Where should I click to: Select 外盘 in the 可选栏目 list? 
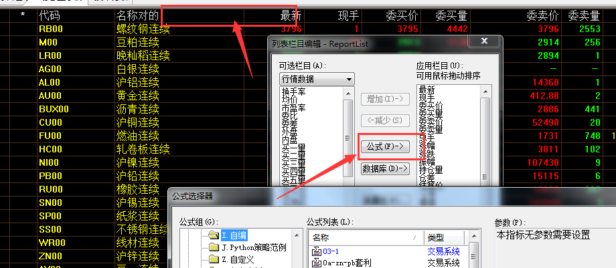coord(289,132)
